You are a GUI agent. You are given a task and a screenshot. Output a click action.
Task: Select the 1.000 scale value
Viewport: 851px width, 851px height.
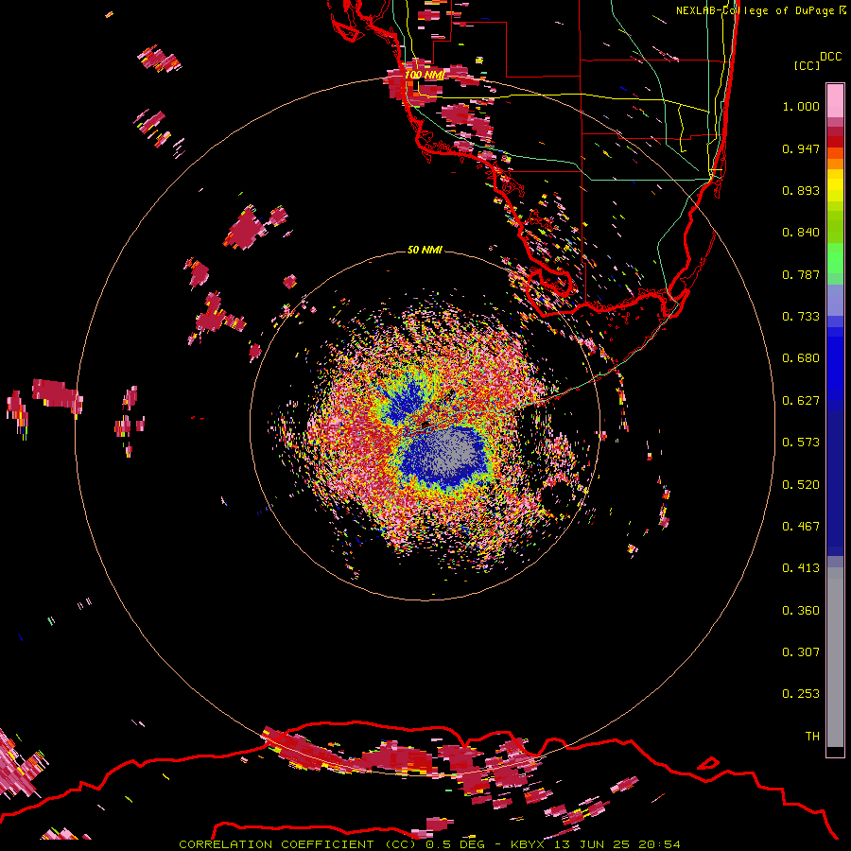point(801,106)
